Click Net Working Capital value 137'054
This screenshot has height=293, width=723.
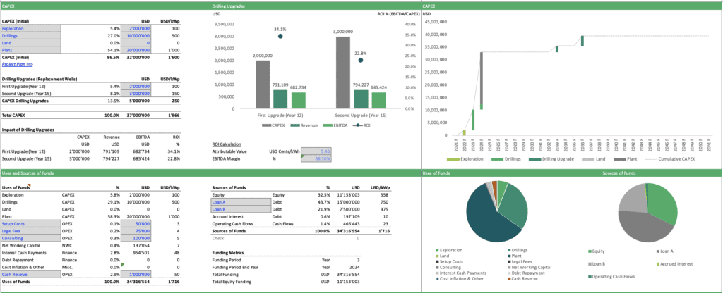(x=141, y=245)
